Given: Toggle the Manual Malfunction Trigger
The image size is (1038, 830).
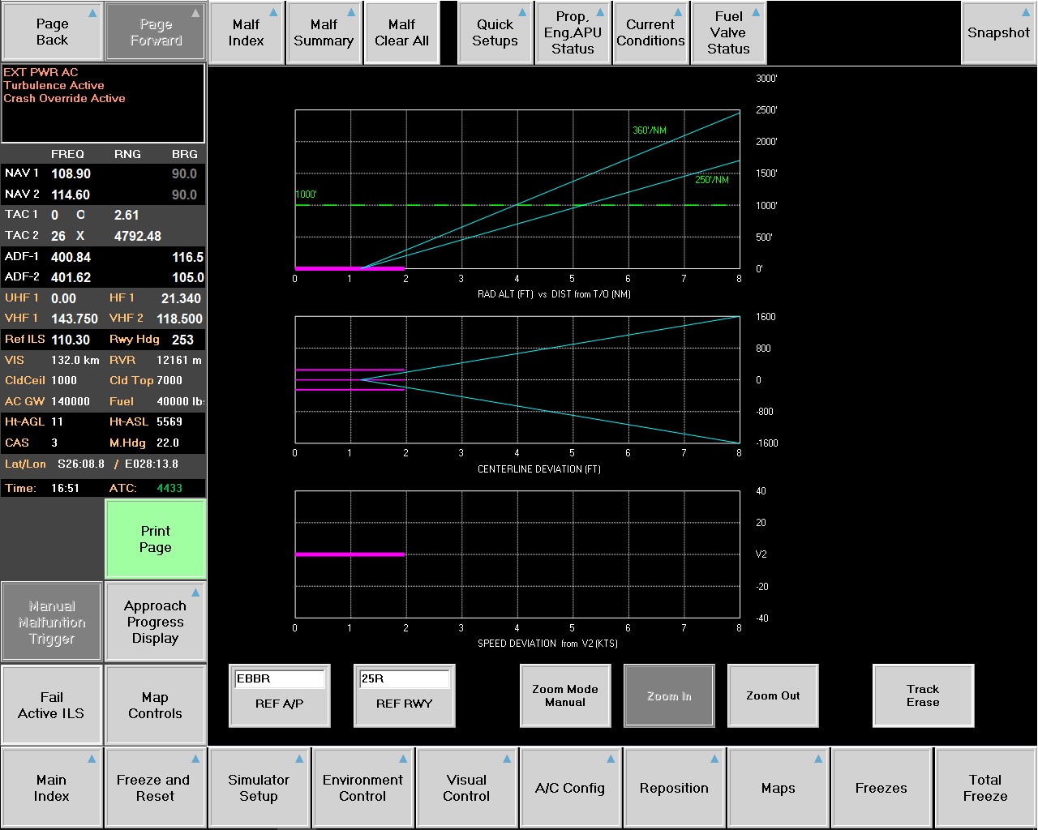Looking at the screenshot, I should (x=52, y=622).
